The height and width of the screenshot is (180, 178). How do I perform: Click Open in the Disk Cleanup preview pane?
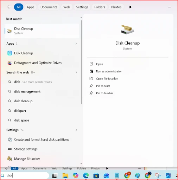tap(100, 64)
